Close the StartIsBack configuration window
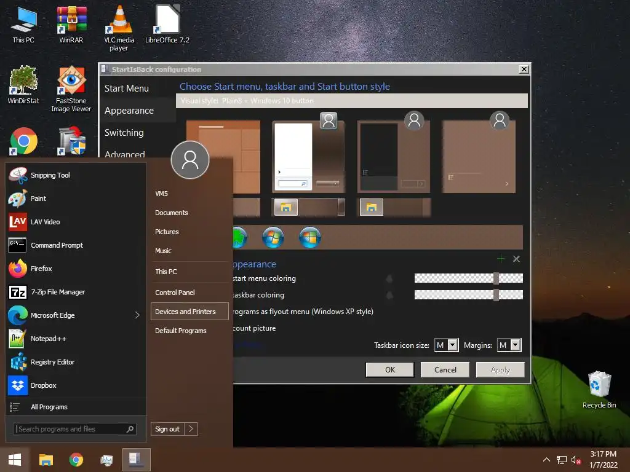The height and width of the screenshot is (472, 630). coord(524,69)
